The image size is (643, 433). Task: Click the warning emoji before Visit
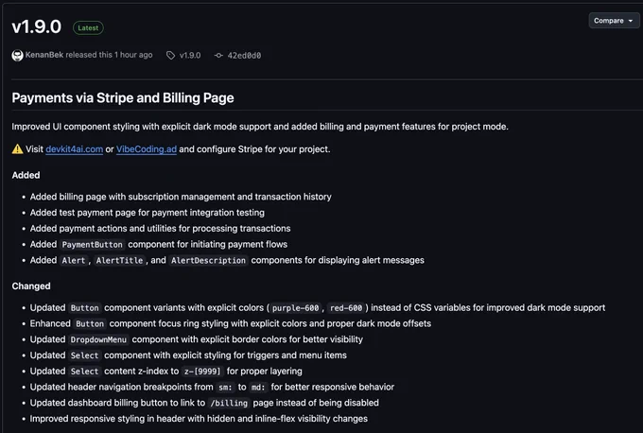tap(17, 148)
